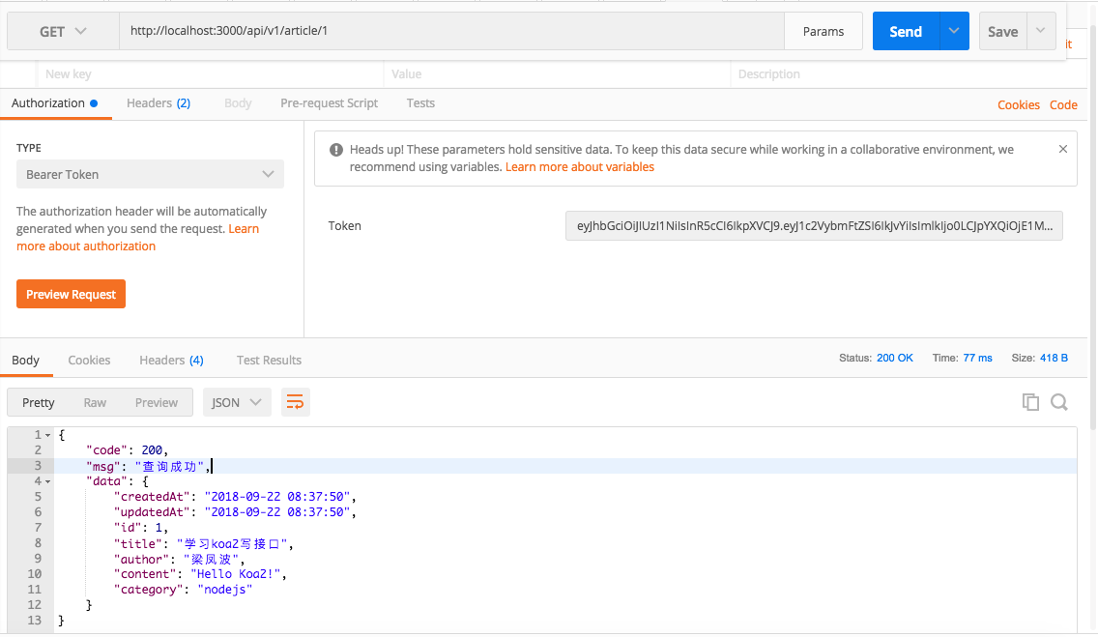The width and height of the screenshot is (1098, 637).
Task: Open the Send button arrow options
Action: pos(954,31)
